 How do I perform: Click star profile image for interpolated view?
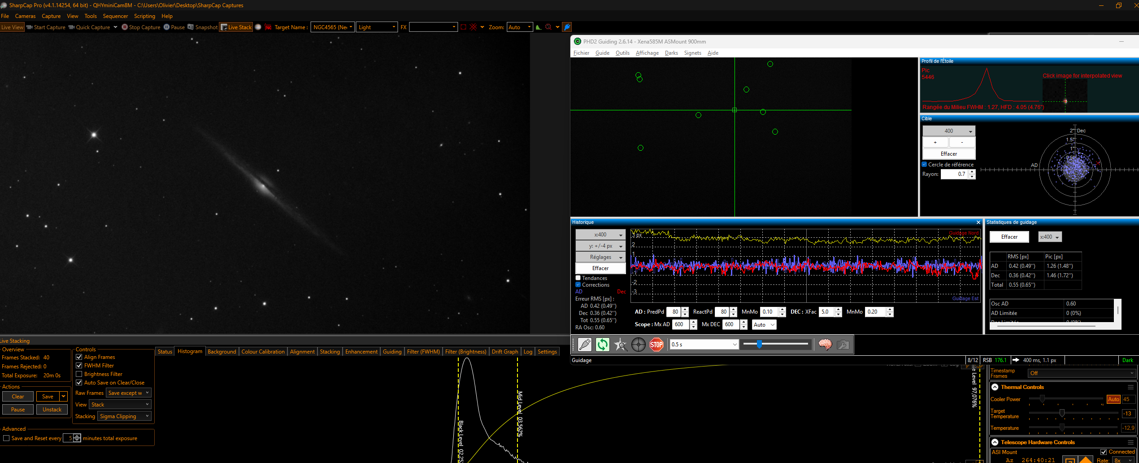1065,95
